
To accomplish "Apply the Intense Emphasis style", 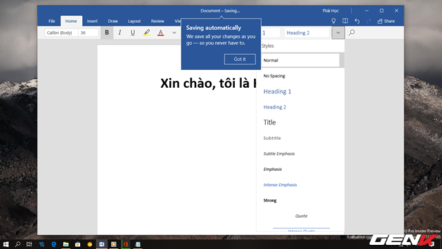I will [x=300, y=185].
